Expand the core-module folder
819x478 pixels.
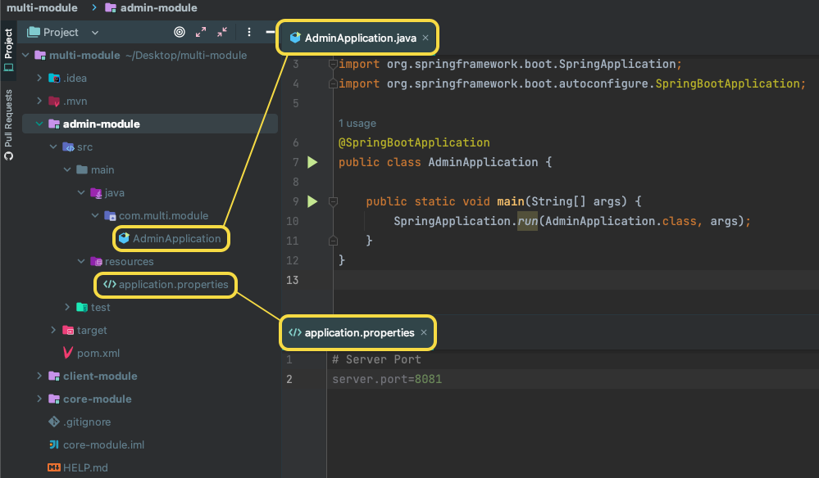tap(39, 399)
